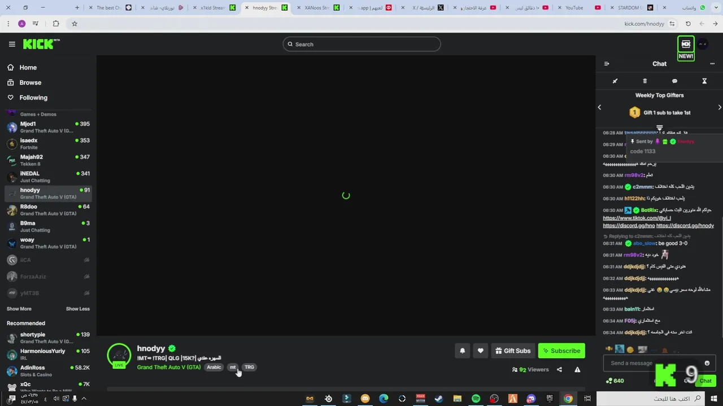Click the Arabic language tag

(x=214, y=367)
